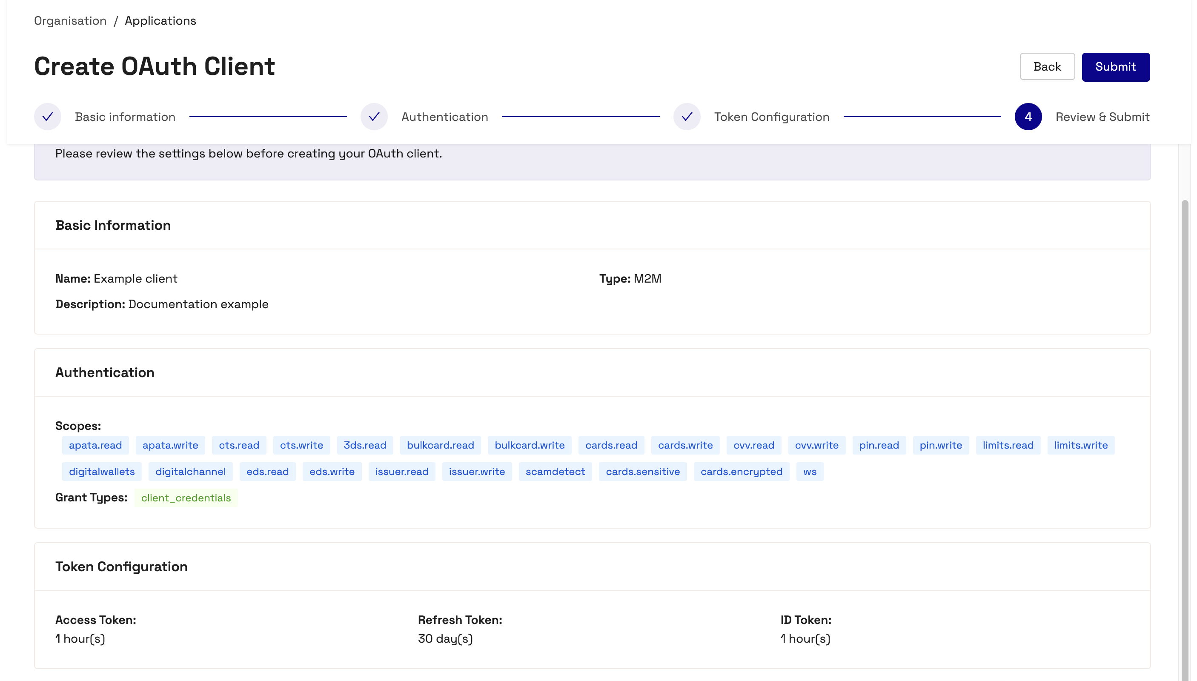
Task: Click the cts.read scope tag
Action: pyautogui.click(x=239, y=445)
